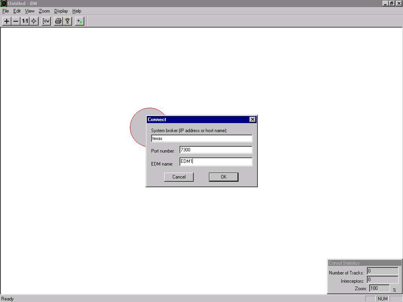Screen dimensions: 403x302
Task: Reset zoom with the 1:1 toolbar icon
Action: click(25, 21)
